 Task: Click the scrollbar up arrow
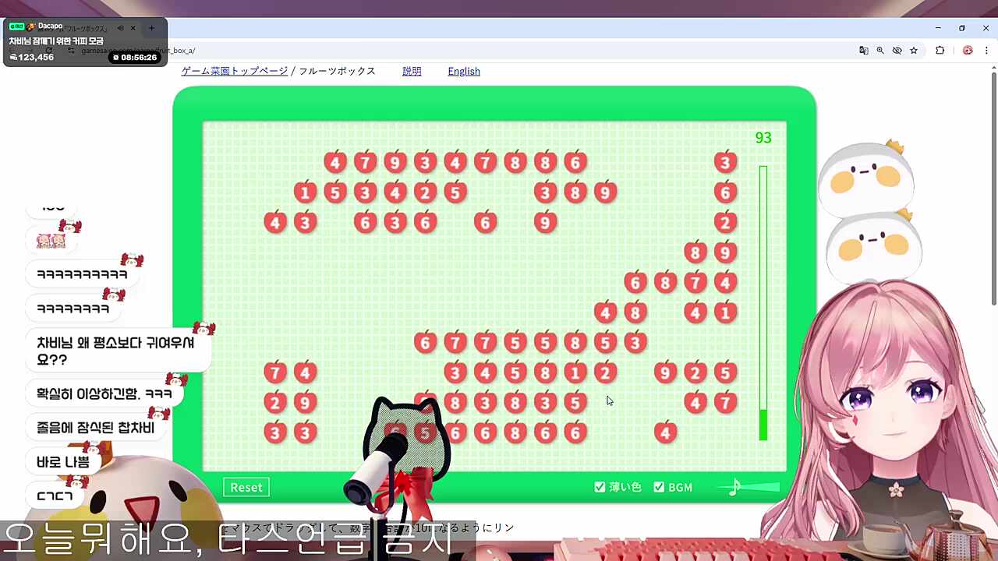[x=994, y=69]
